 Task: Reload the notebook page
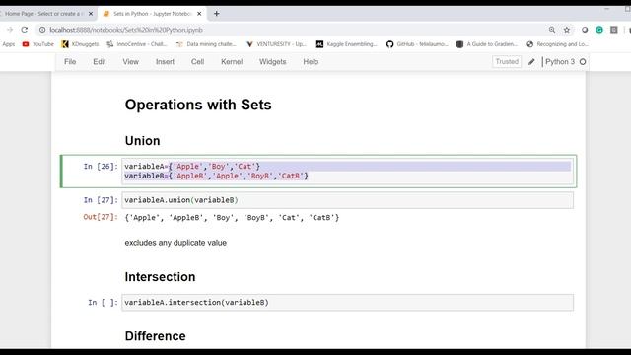[25, 30]
